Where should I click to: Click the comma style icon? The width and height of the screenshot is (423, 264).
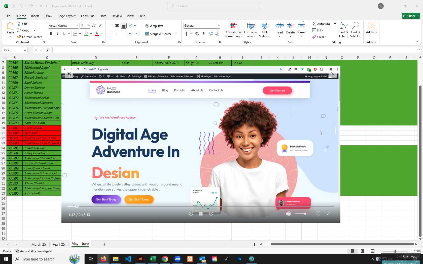pos(203,34)
